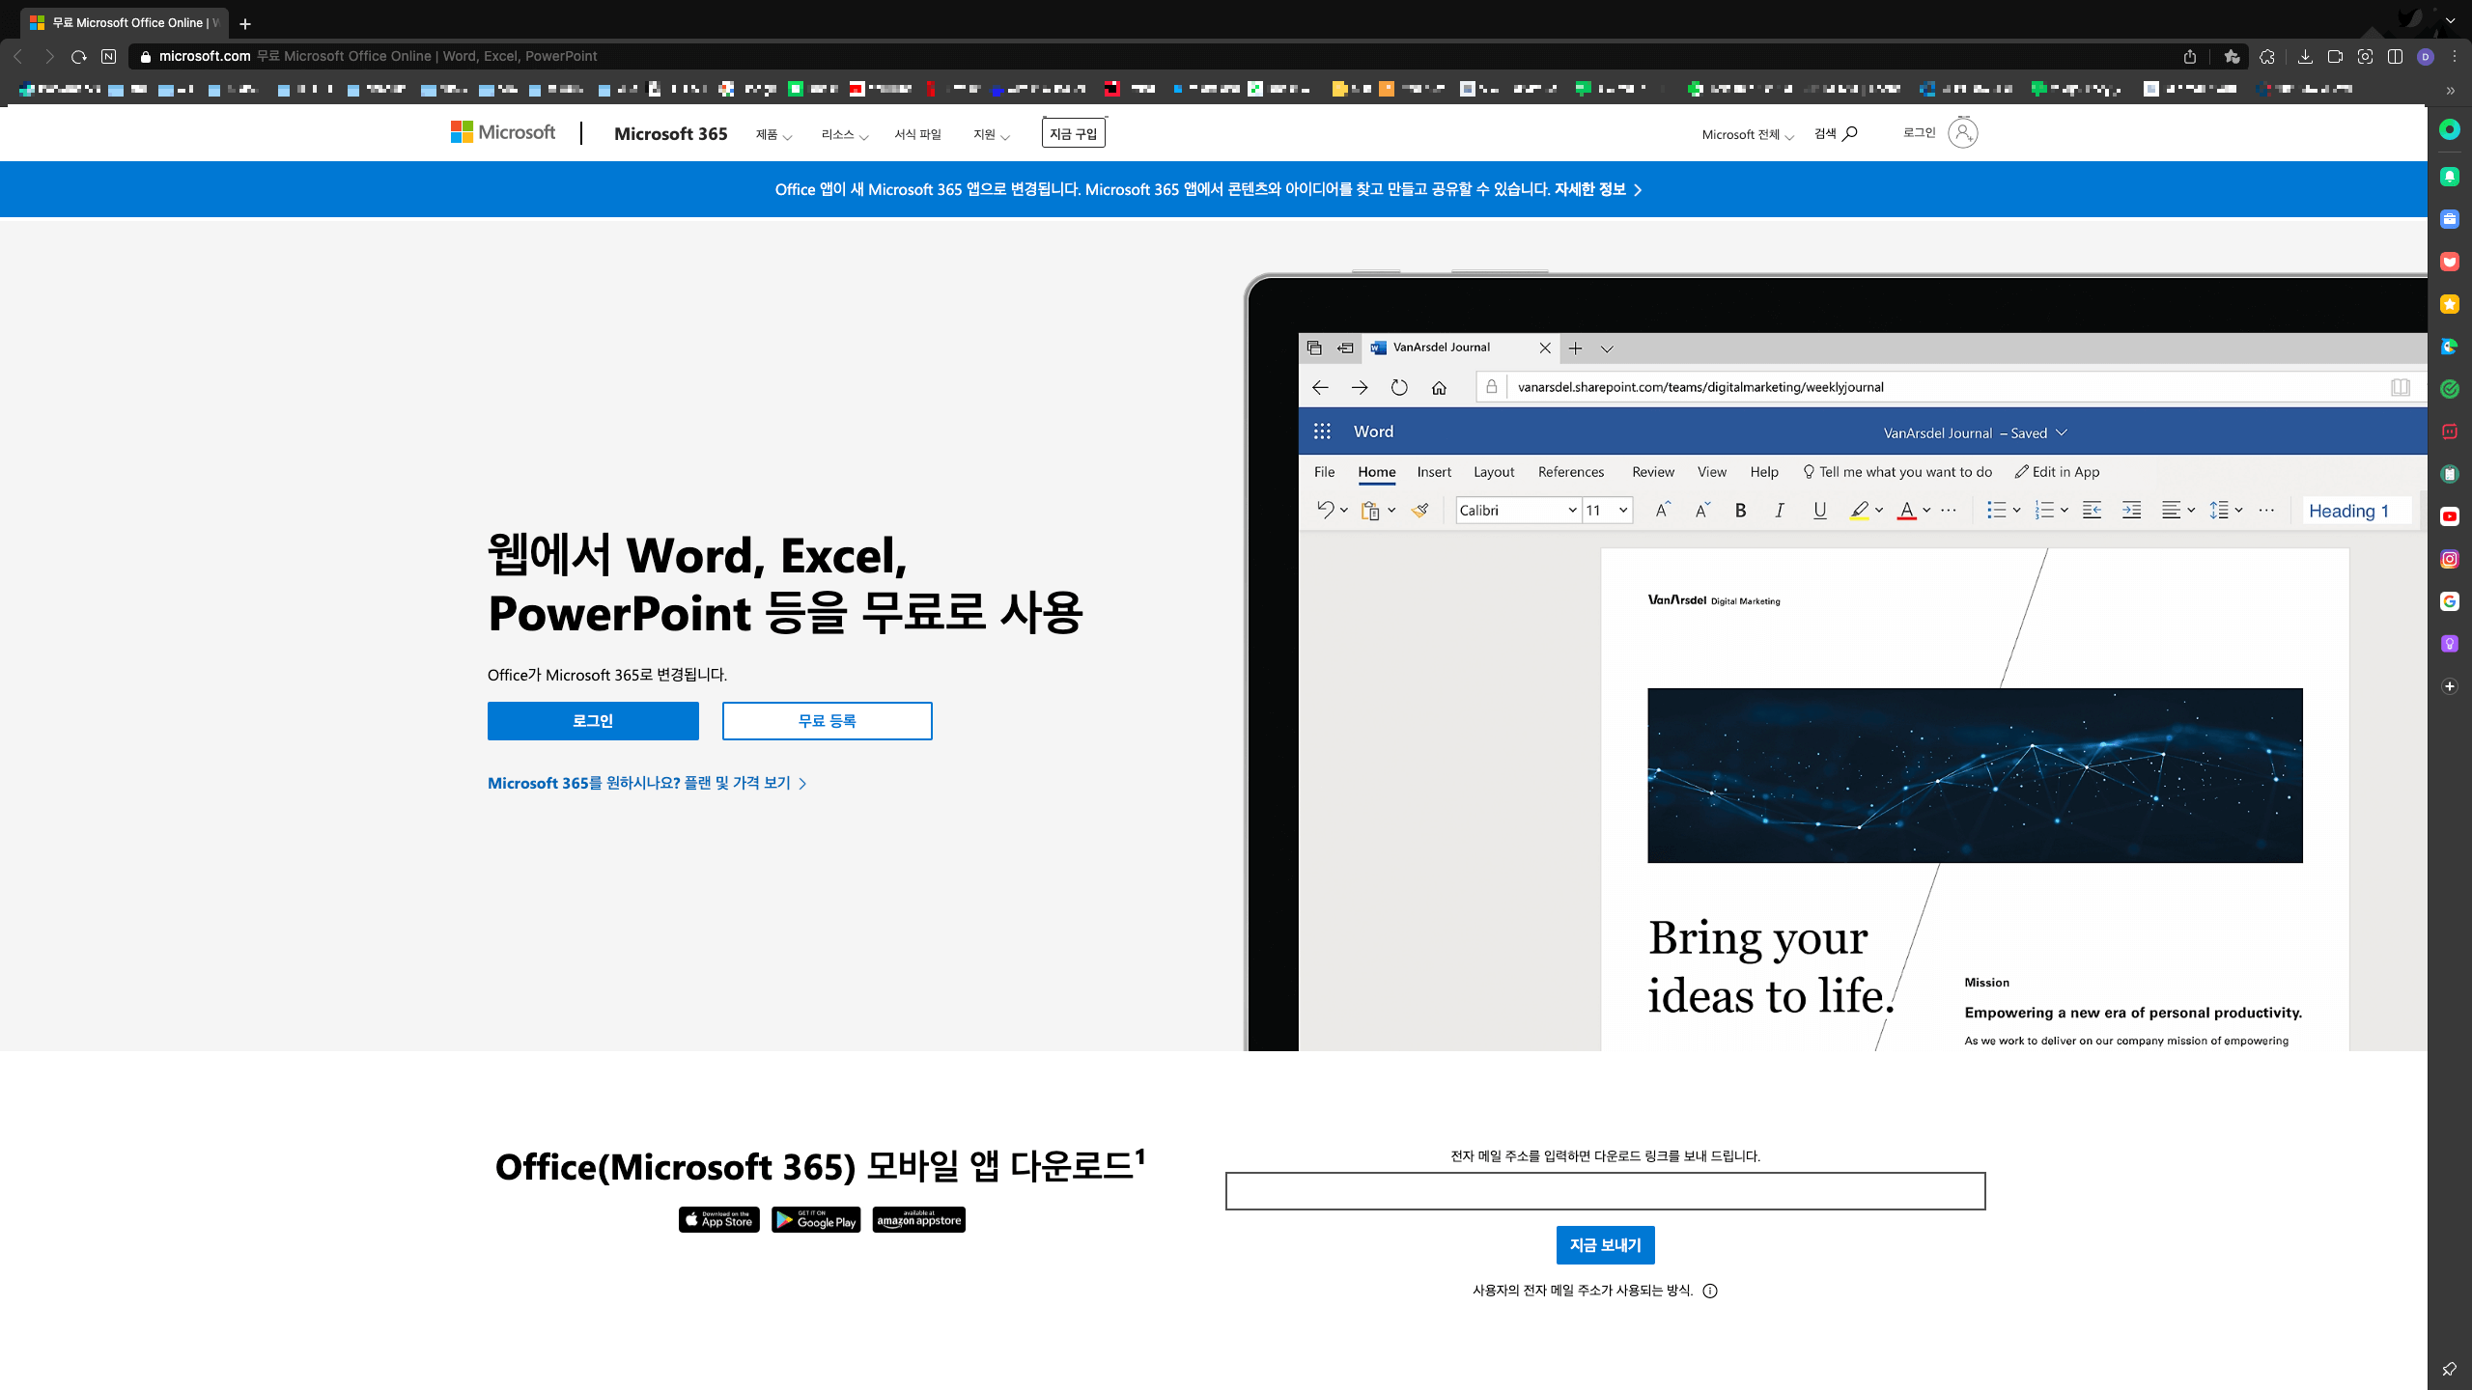The height and width of the screenshot is (1390, 2472).
Task: Click the Google icon in the sidebar
Action: [x=2450, y=601]
